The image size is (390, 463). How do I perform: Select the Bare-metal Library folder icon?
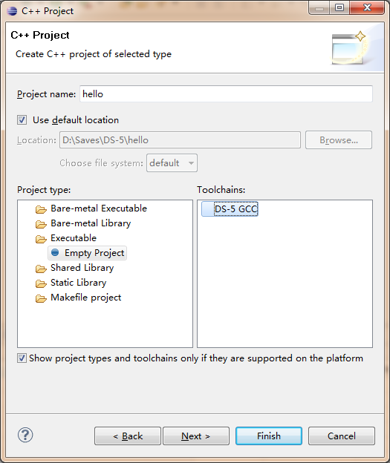pos(41,224)
